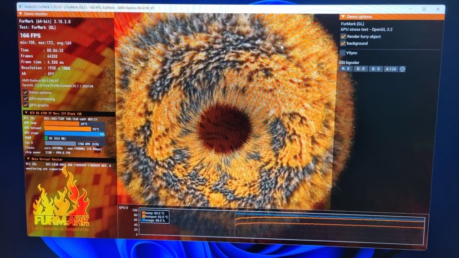Click the 'monitoring not supported' text
The width and height of the screenshot is (459, 258).
(45, 169)
